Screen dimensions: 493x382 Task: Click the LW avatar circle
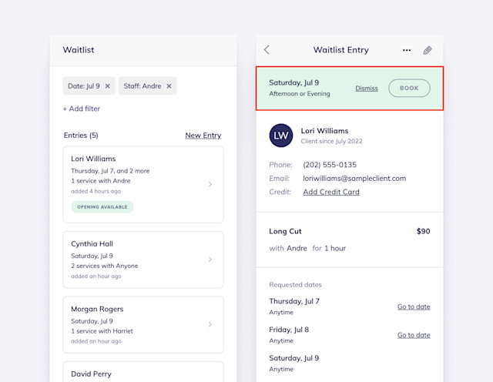pos(281,136)
